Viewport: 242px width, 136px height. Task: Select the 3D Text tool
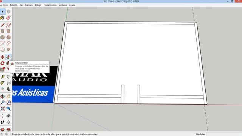tap(8, 89)
